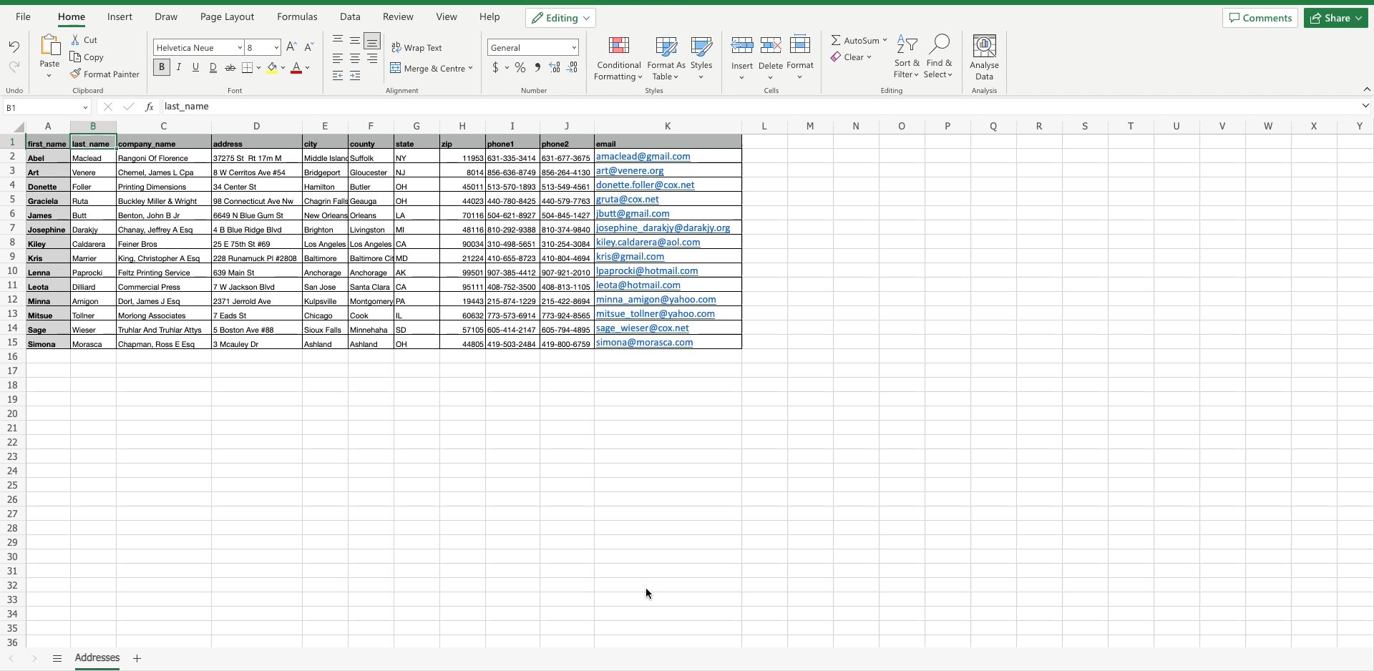Open Find & Select
The width and height of the screenshot is (1374, 671).
(x=940, y=57)
